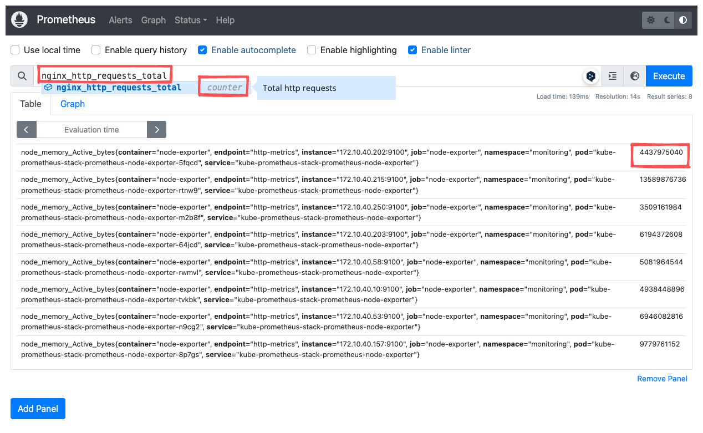
Task: Click the 'Result series: 8' text
Action: tap(669, 96)
